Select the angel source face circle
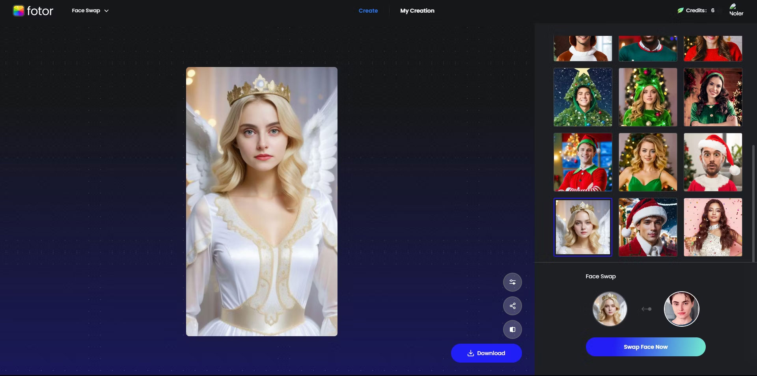 (610, 309)
